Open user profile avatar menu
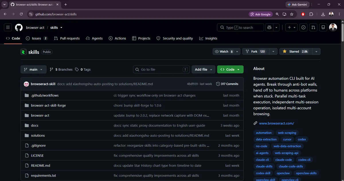 pyautogui.click(x=333, y=27)
